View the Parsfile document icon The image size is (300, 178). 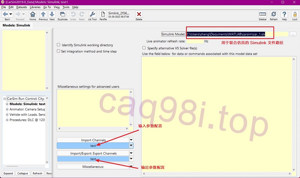103,14
